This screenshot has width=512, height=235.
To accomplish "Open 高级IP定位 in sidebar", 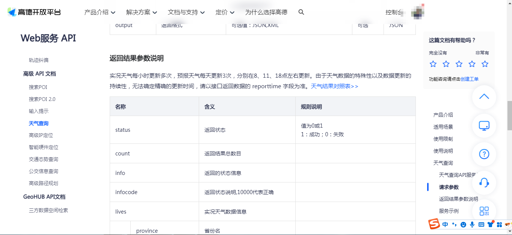I will 41,135.
